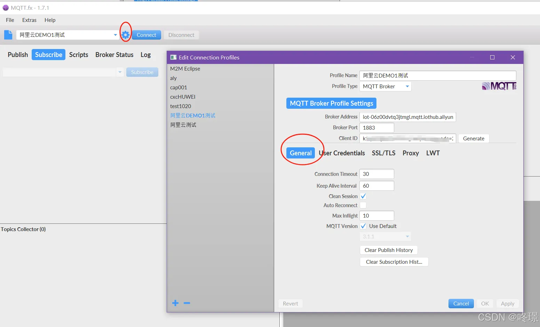This screenshot has width=540, height=327.
Task: Toggle MQTT Version Use Default checkbox
Action: pyautogui.click(x=363, y=226)
